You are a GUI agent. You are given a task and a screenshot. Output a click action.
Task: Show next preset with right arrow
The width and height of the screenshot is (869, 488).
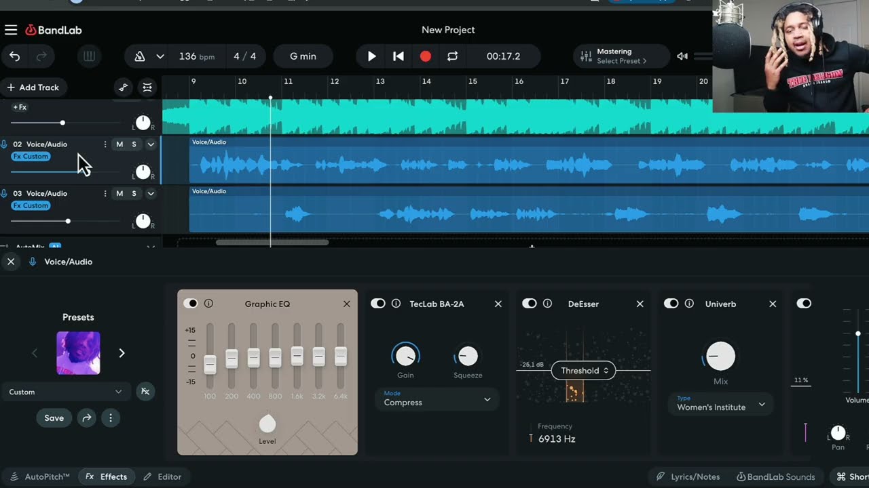pos(122,353)
